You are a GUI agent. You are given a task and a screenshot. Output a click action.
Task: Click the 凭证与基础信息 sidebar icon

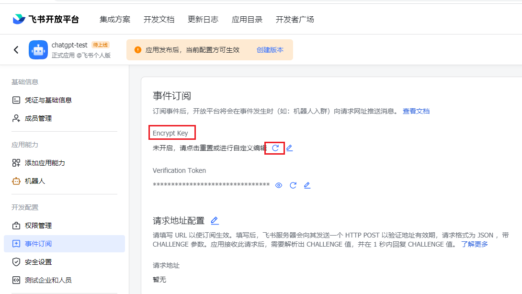point(16,100)
